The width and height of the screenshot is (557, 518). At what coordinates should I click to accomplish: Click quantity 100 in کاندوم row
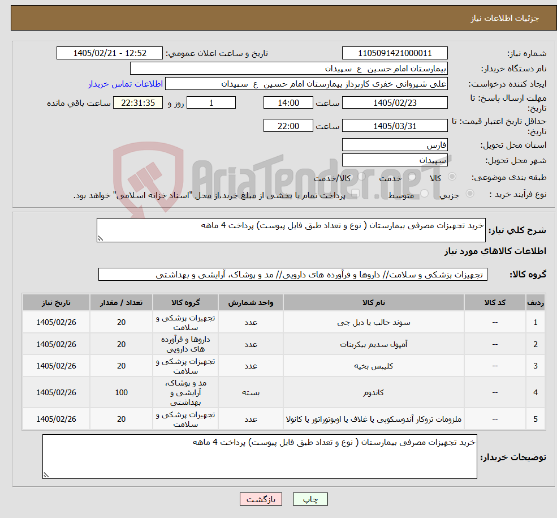[x=121, y=392]
